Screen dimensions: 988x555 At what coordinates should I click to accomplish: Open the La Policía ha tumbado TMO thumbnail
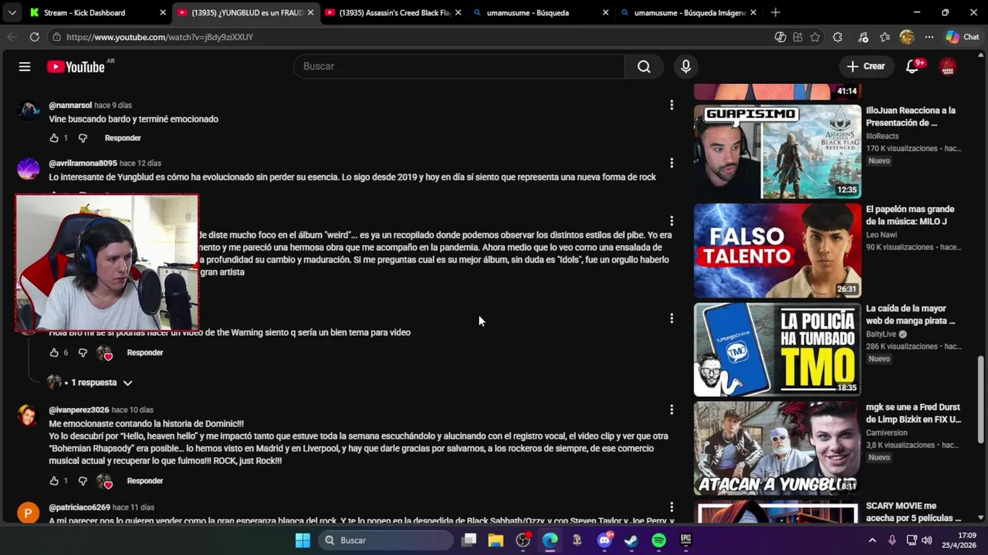tap(777, 349)
